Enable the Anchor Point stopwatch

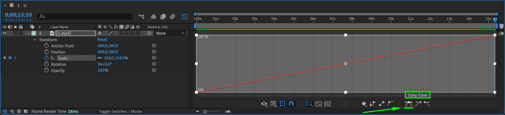click(46, 46)
